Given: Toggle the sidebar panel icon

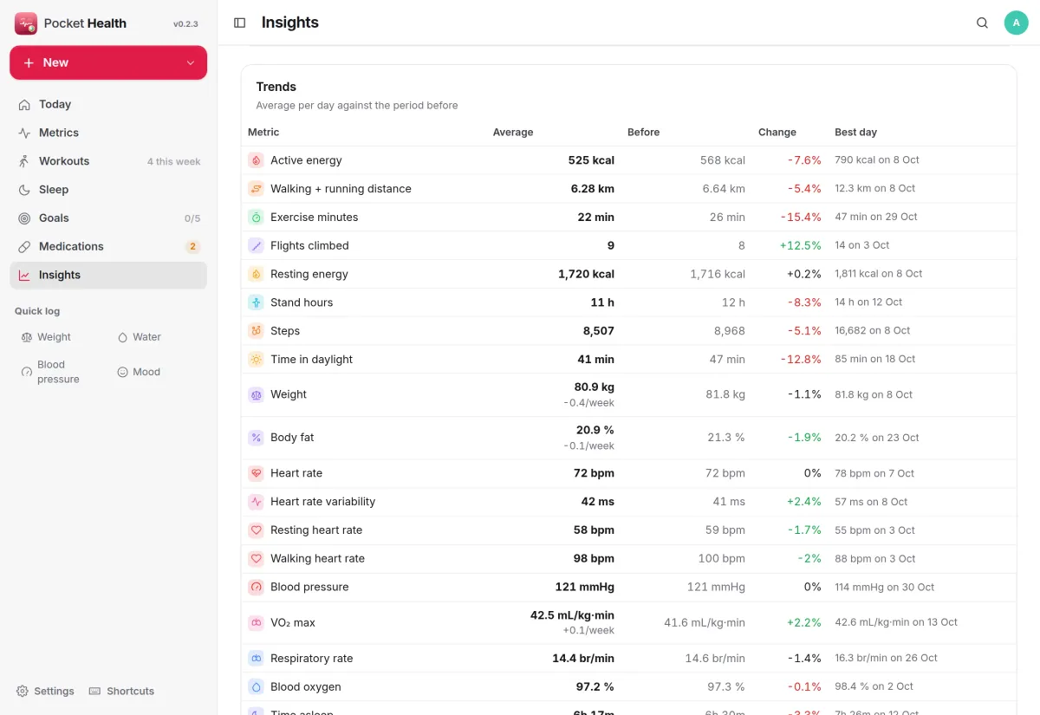Looking at the screenshot, I should tap(240, 23).
